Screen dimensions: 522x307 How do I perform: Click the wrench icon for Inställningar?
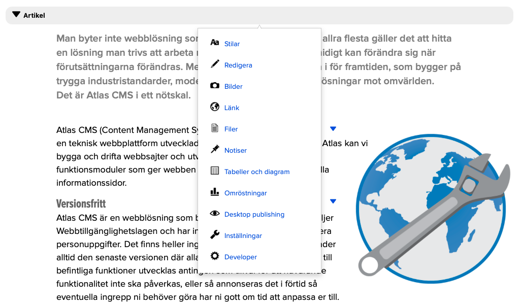214,235
